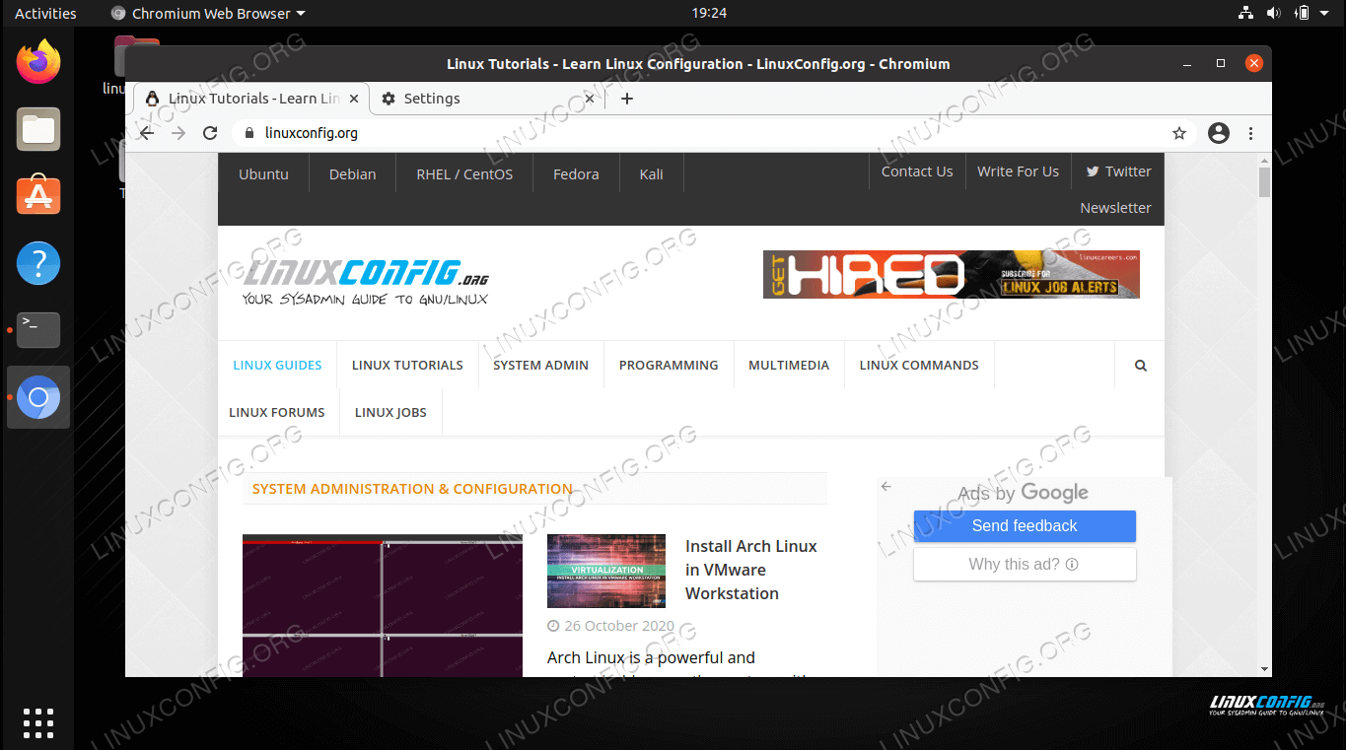Image resolution: width=1346 pixels, height=750 pixels.
Task: Open the PROGRAMMING menu
Action: 669,366
